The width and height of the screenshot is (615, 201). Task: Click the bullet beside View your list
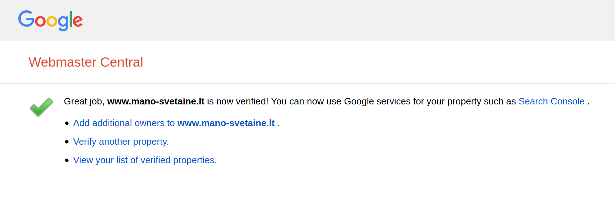point(67,160)
